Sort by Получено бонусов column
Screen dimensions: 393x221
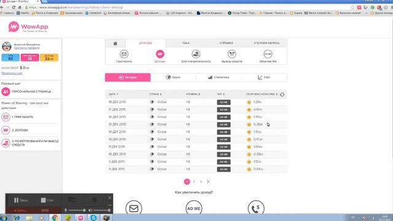pos(262,94)
